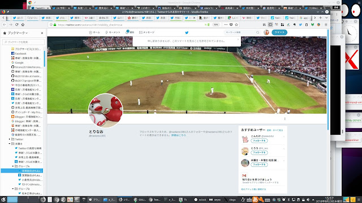Open the zoom level 90% indicator
Screen dimensions: 362x203
(216, 25)
